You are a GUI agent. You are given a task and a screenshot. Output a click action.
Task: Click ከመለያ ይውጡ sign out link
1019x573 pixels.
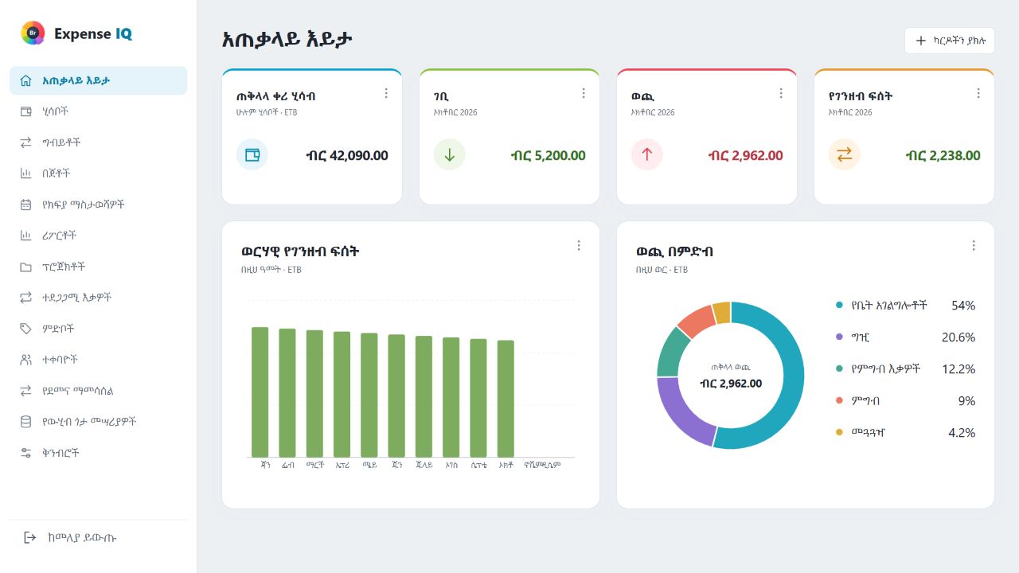[98, 537]
